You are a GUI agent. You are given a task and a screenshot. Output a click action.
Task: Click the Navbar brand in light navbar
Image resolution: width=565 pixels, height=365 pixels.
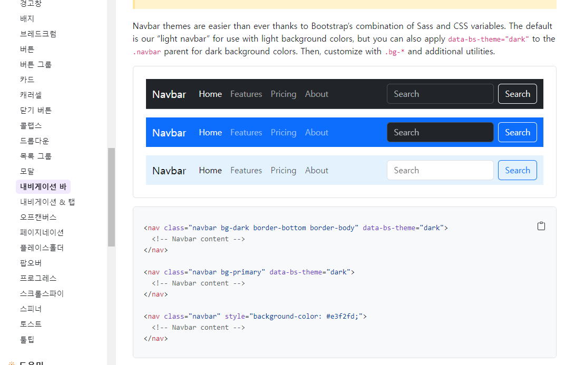click(x=169, y=171)
